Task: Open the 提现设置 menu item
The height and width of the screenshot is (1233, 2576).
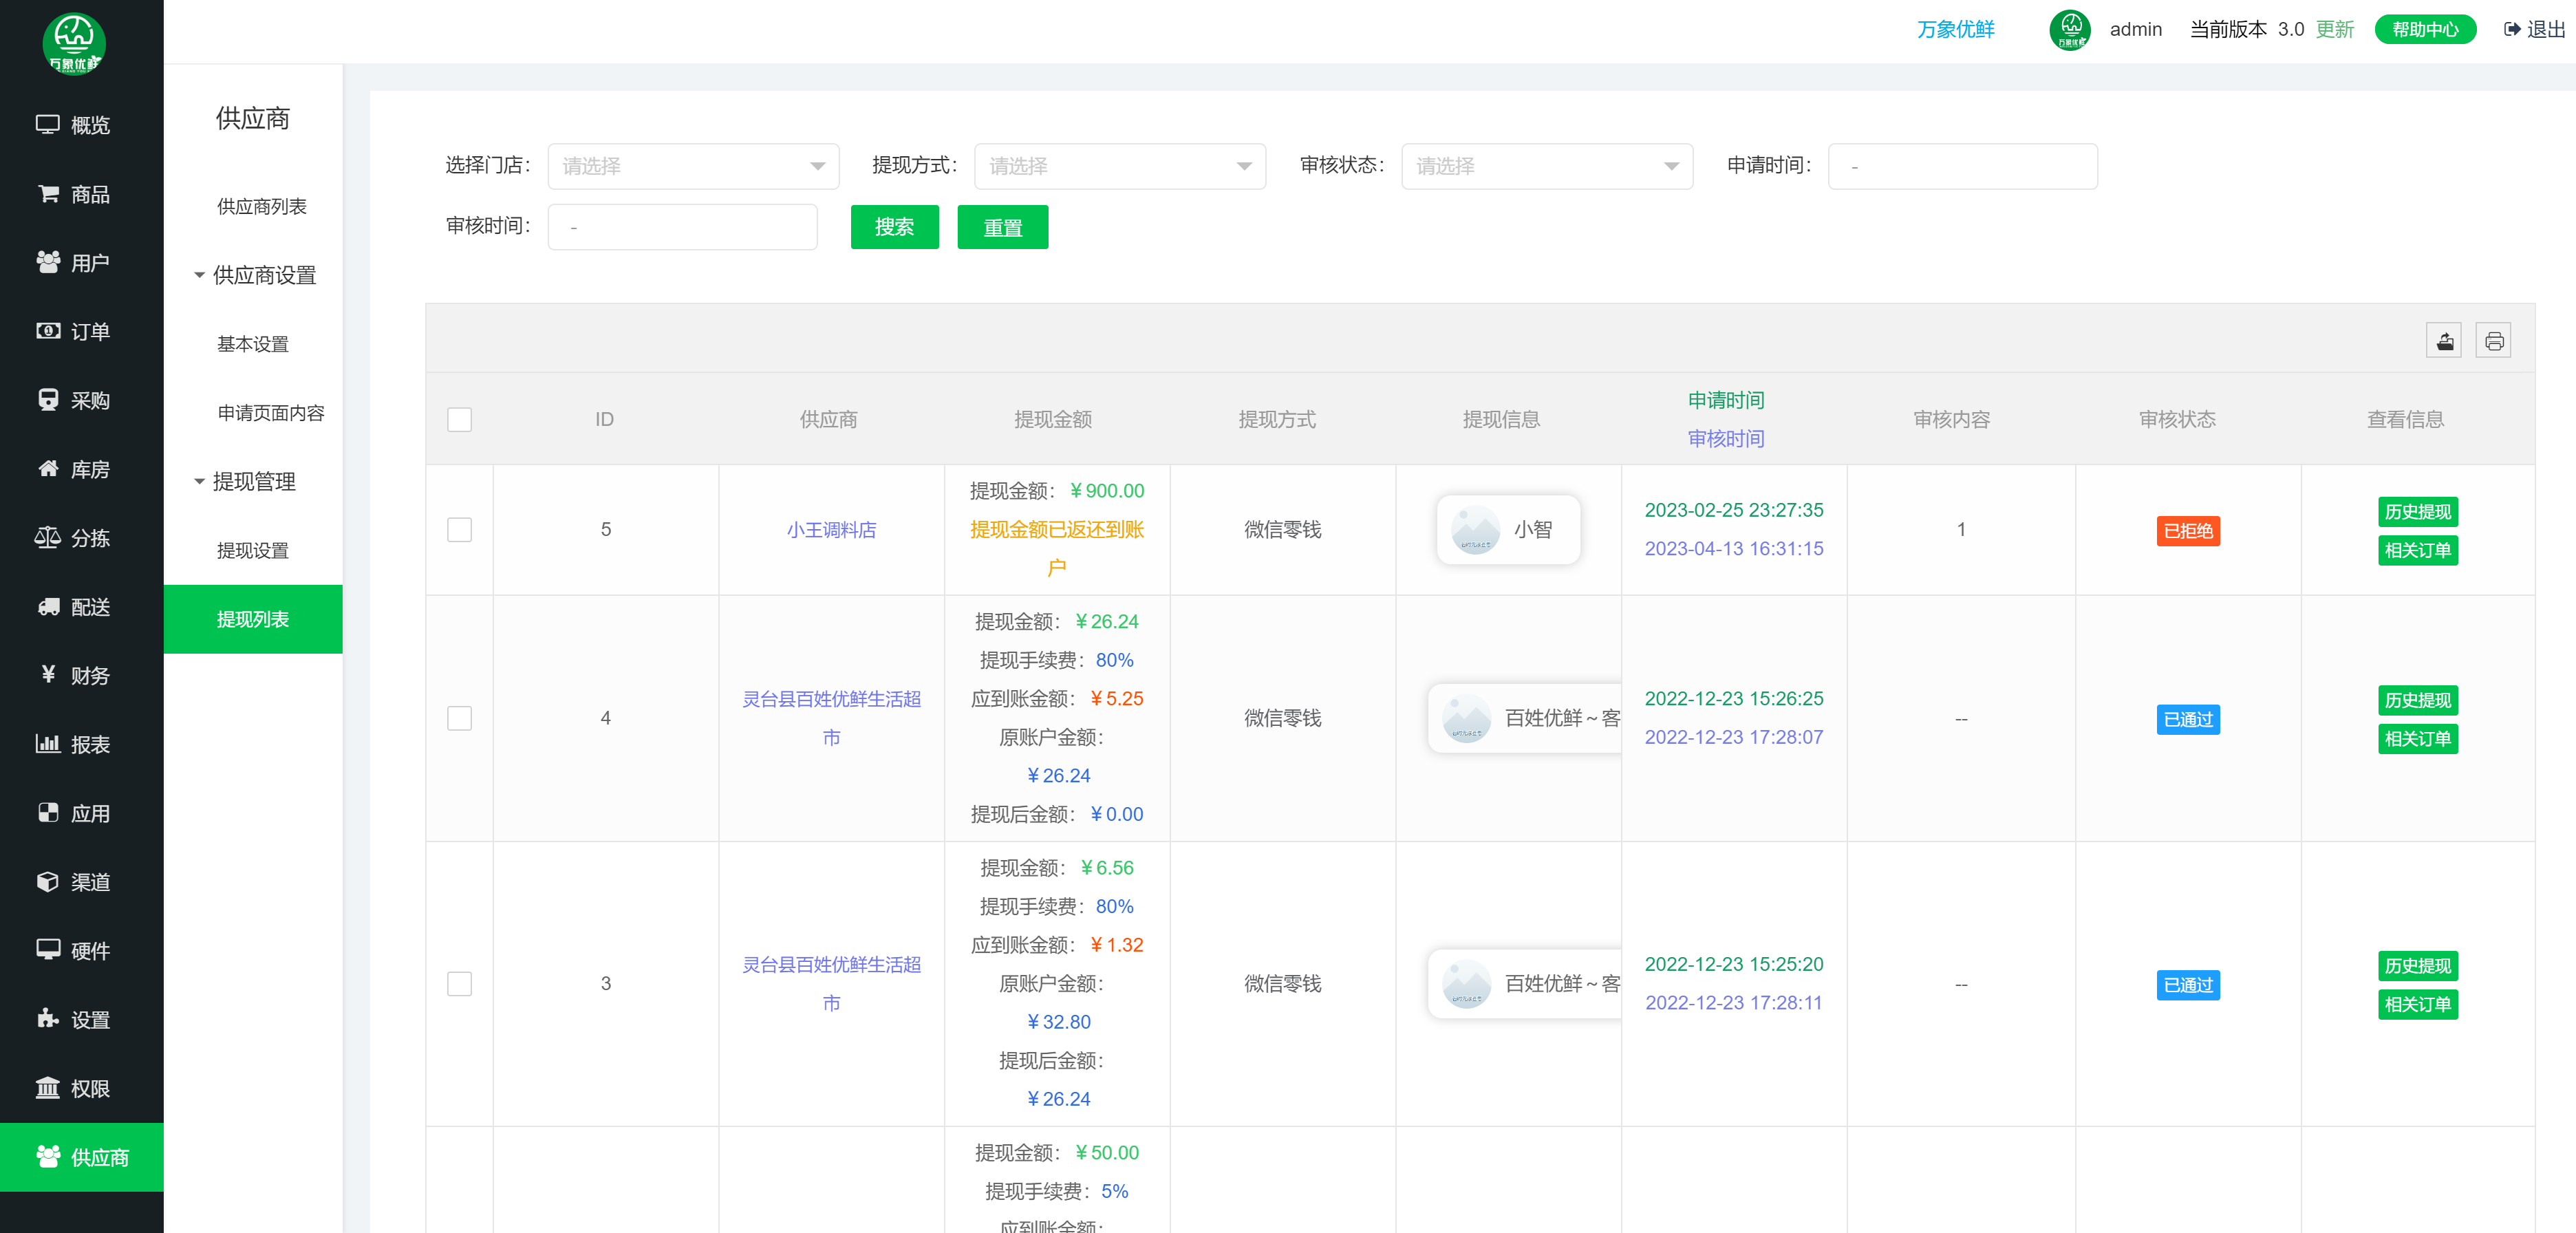Action: [253, 550]
